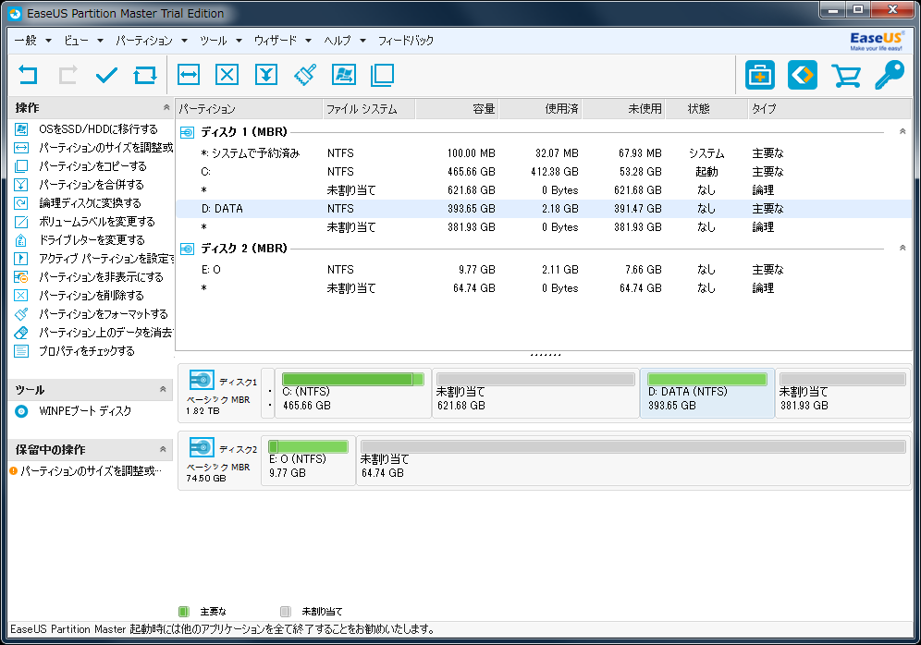This screenshot has width=921, height=645.
Task: Click the change drive letter sidebar icon
Action: (x=21, y=240)
